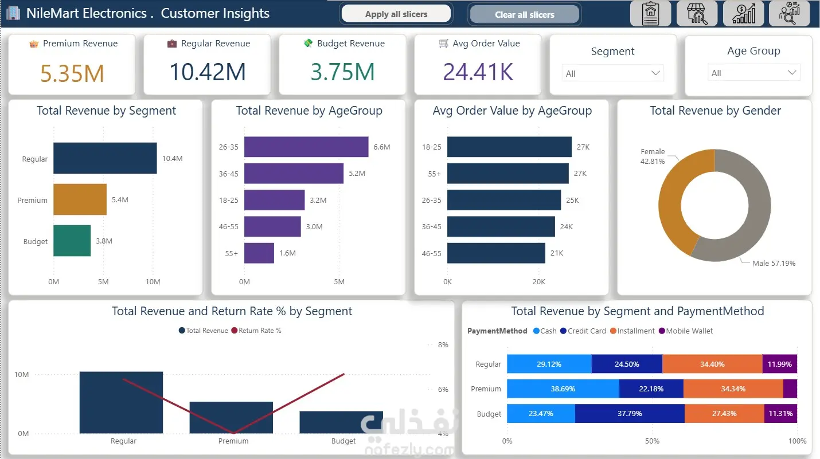Select the Regular Installment 34.40% segment

click(712, 364)
